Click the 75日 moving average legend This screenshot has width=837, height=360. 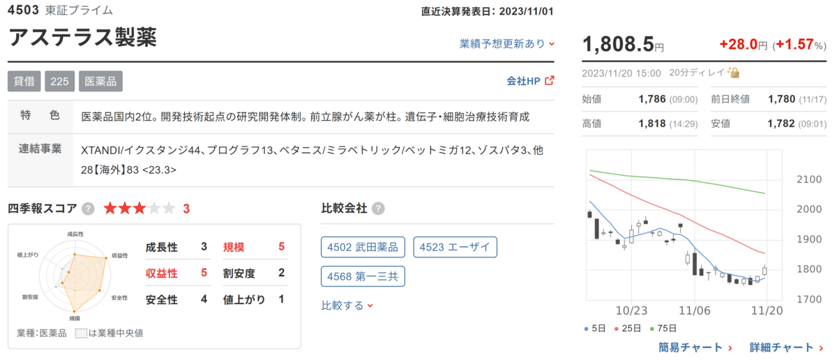click(663, 328)
